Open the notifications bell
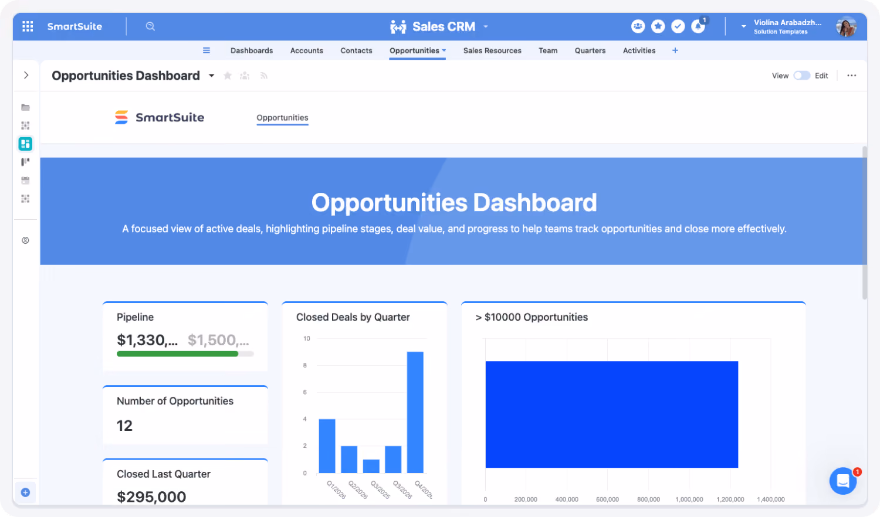Screen dimensions: 880x517 [698, 26]
